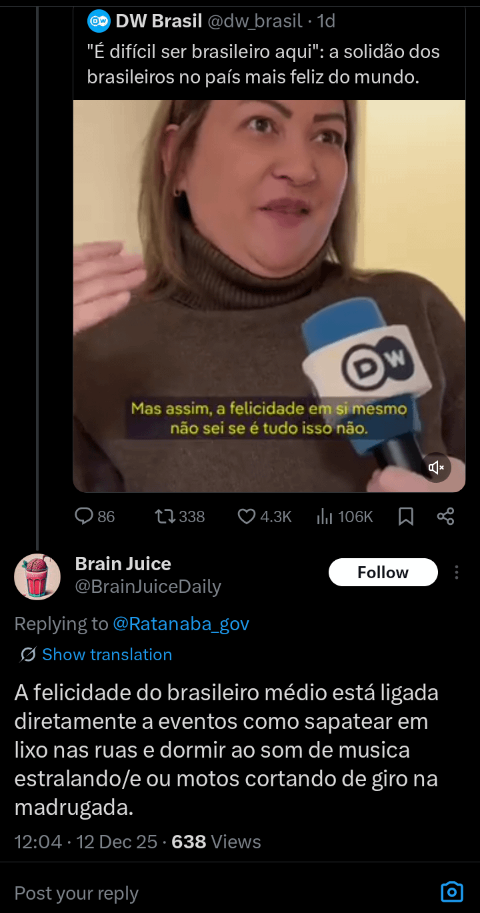
Task: Open the DW Brasil profile avatar
Action: (99, 21)
